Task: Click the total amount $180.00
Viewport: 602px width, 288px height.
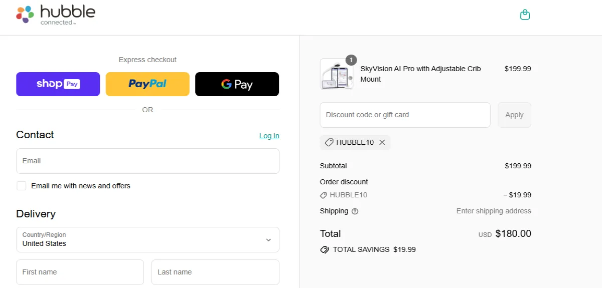Action: click(513, 233)
